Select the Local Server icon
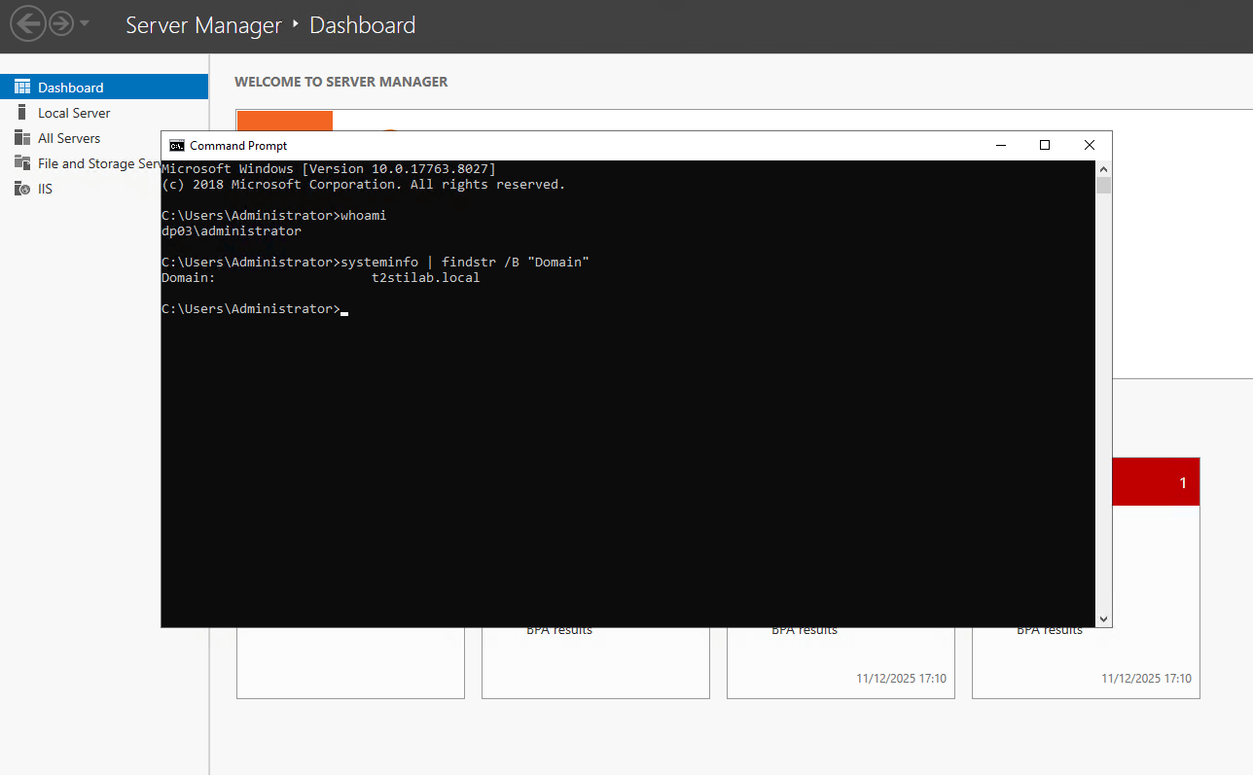 tap(21, 113)
